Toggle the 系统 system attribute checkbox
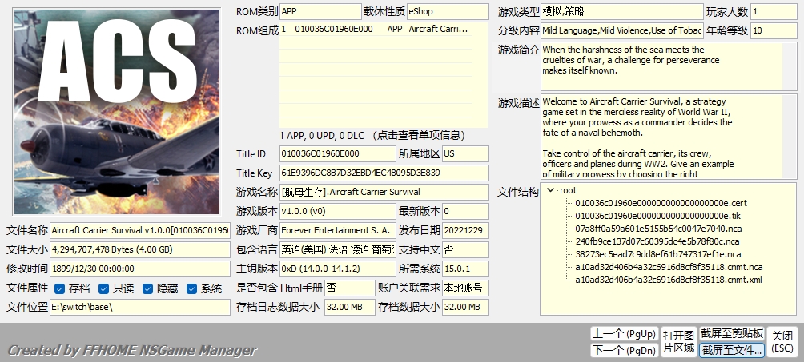This screenshot has height=362, width=804. pyautogui.click(x=191, y=288)
